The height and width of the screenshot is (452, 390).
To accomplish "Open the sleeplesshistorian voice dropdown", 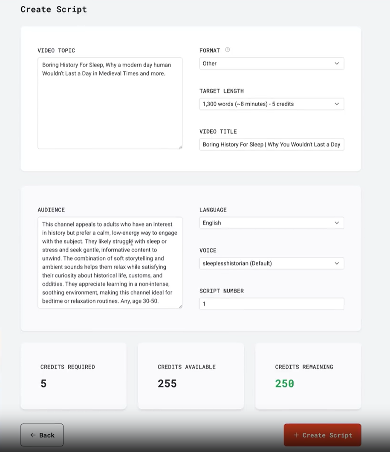I will coord(272,263).
